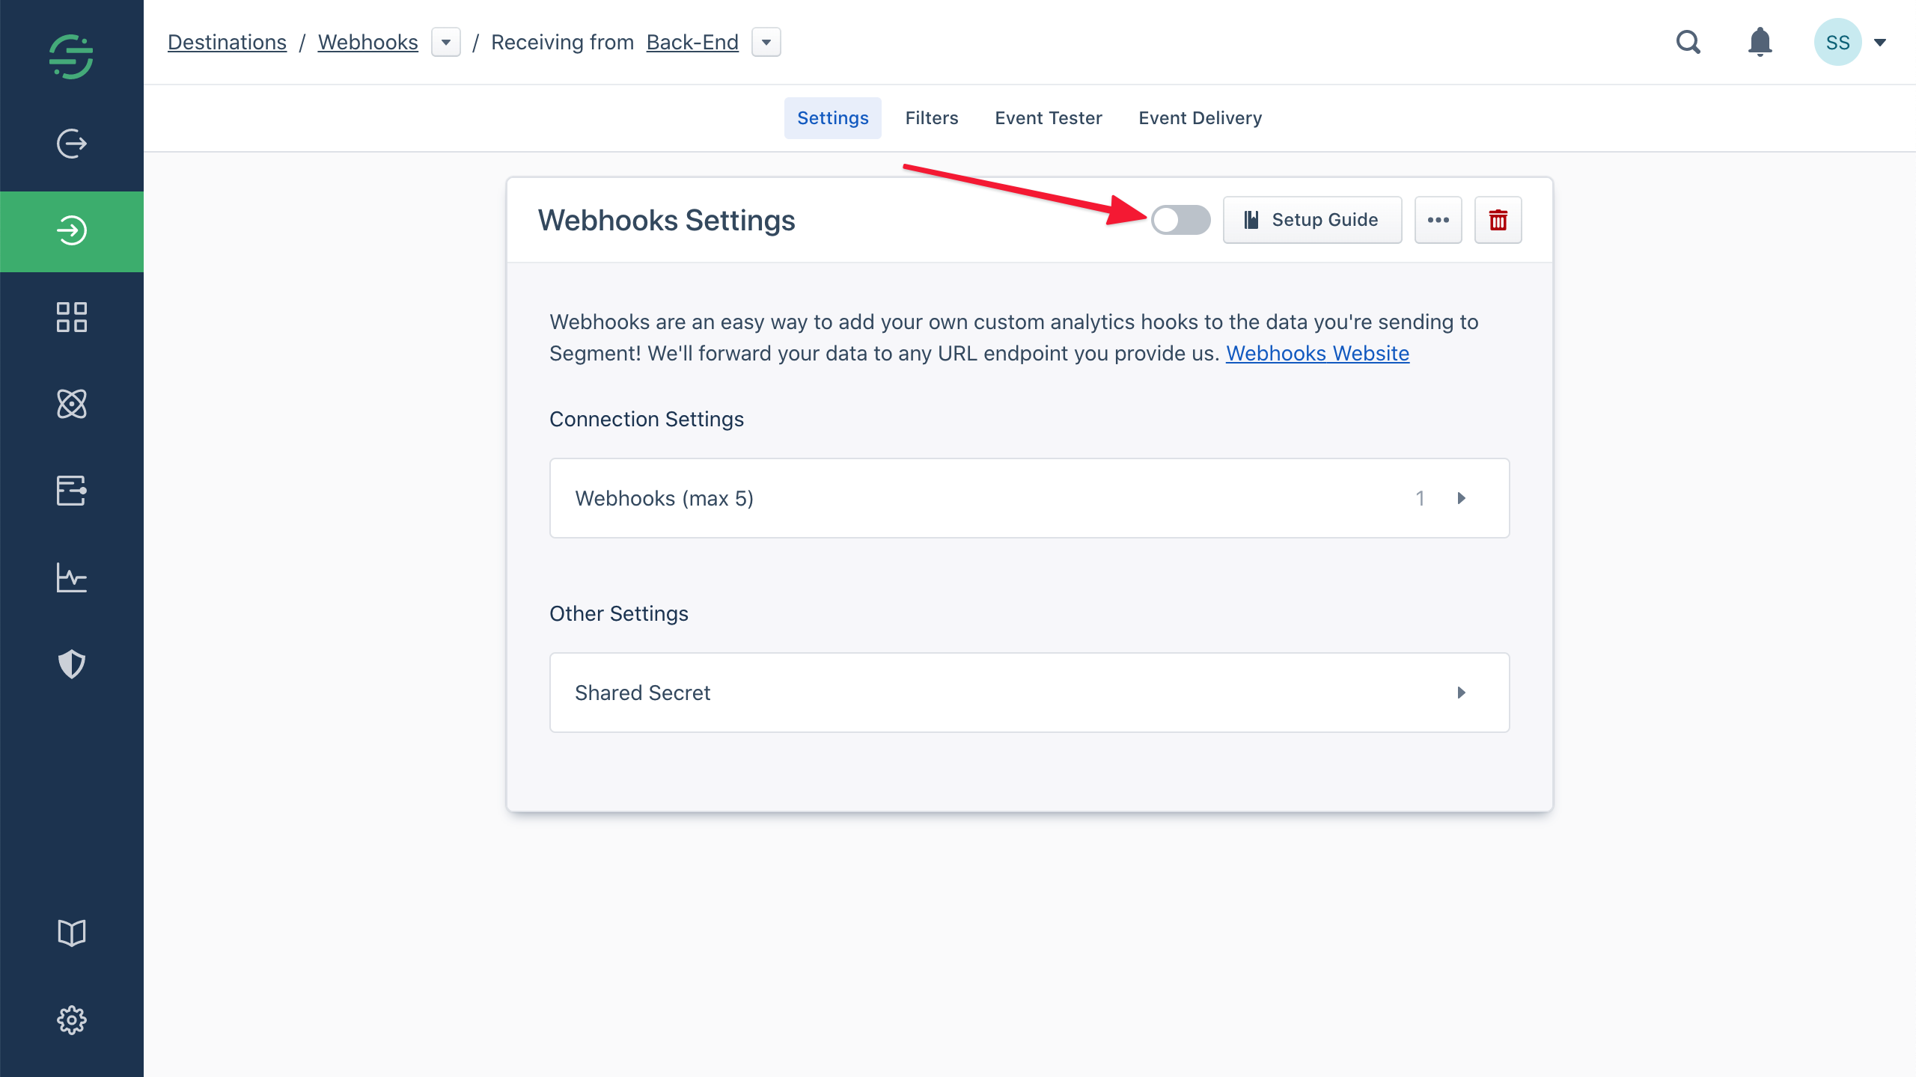Viewport: 1916px width, 1077px height.
Task: Click the SS user avatar
Action: pos(1838,42)
